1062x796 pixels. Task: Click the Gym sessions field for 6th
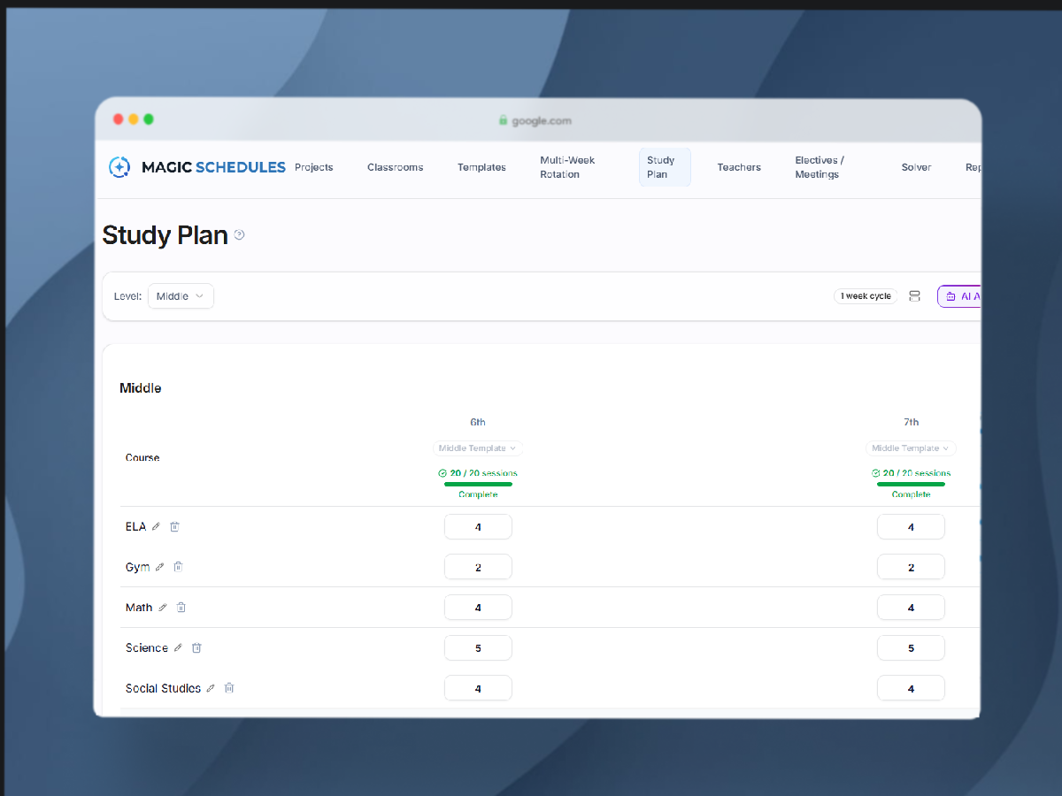coord(478,567)
